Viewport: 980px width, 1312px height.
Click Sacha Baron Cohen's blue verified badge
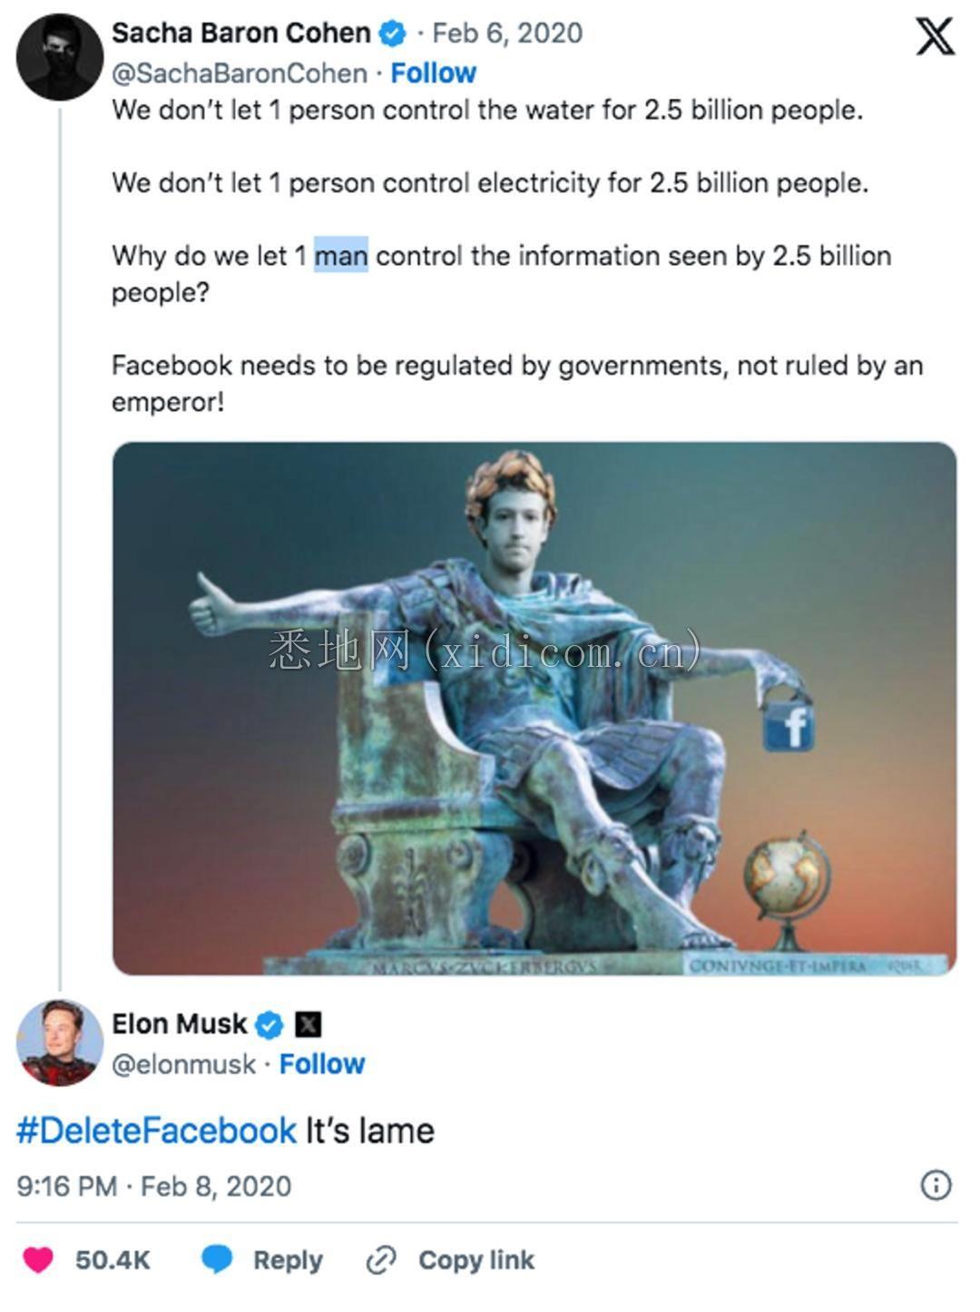tap(392, 34)
